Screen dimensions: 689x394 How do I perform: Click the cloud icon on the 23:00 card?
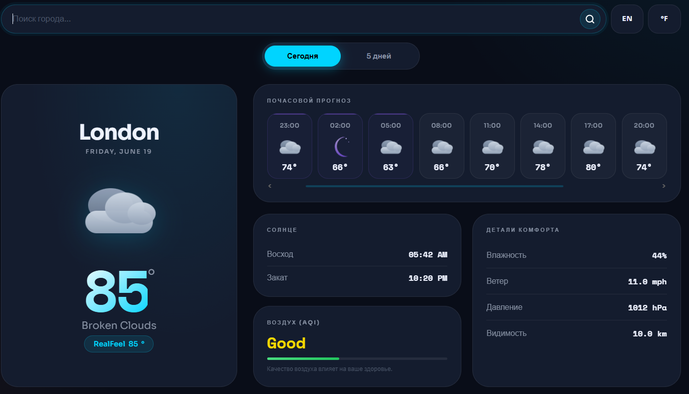point(290,147)
